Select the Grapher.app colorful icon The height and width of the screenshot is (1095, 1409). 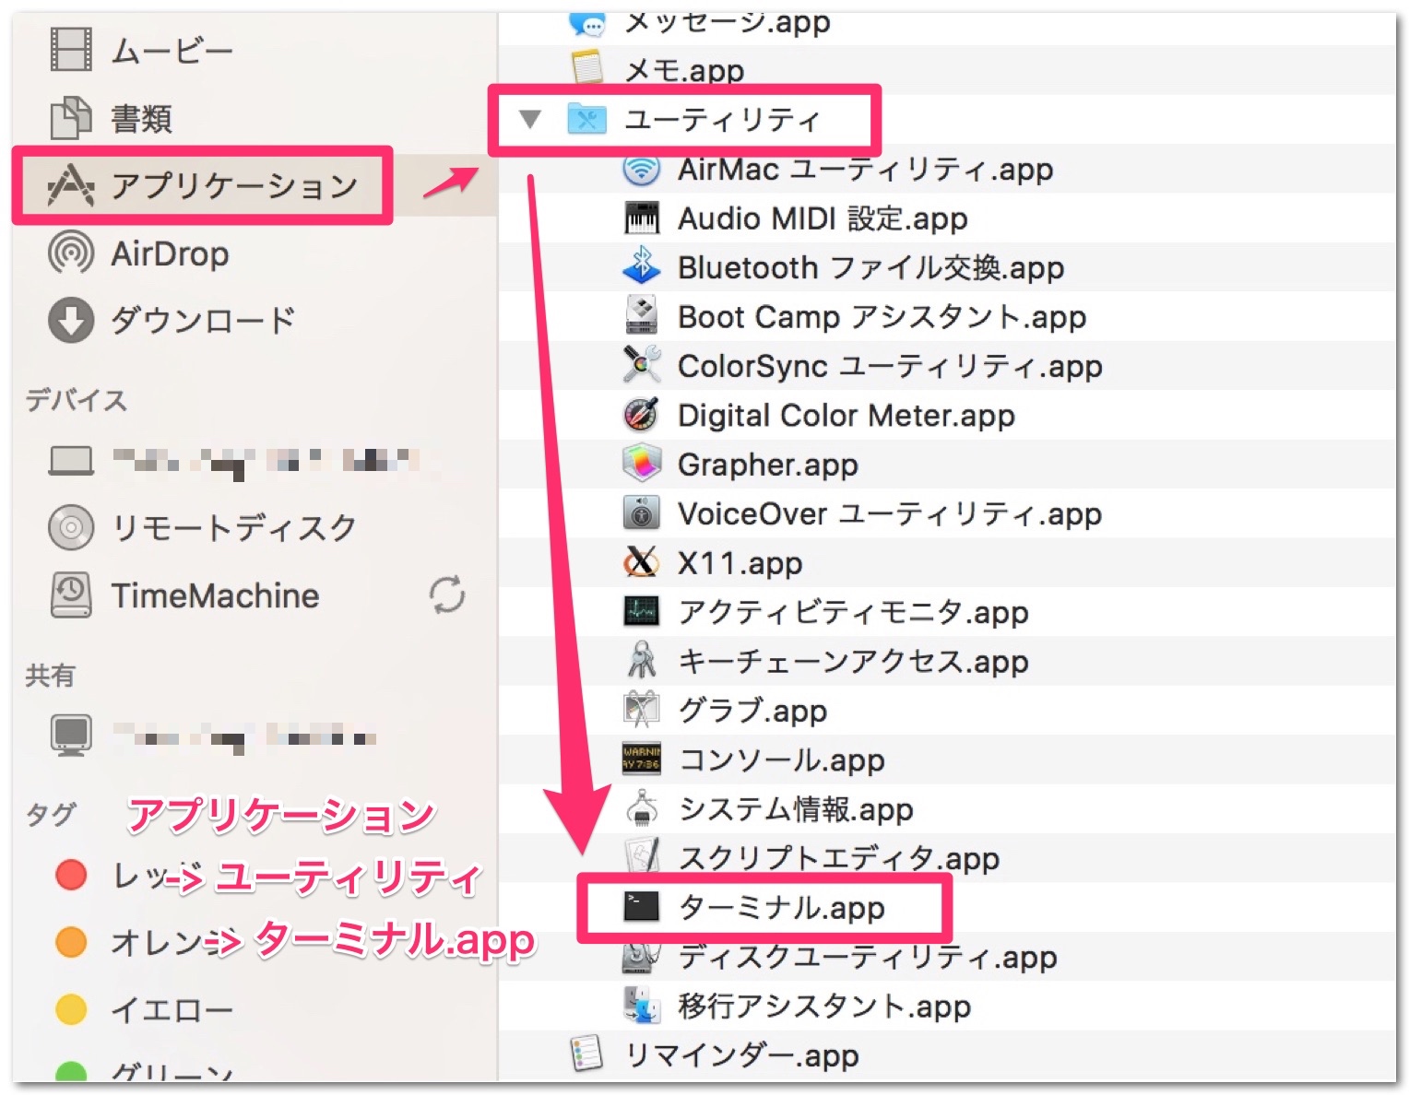(x=643, y=465)
